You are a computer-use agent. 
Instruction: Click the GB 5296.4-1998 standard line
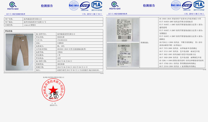[x=181, y=60]
